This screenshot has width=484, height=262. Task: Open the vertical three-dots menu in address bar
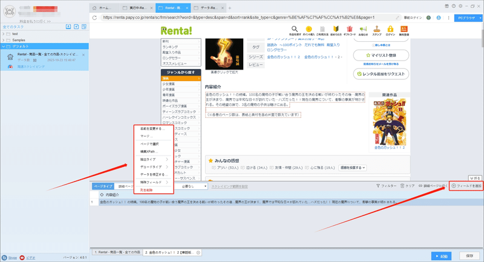pos(448,18)
